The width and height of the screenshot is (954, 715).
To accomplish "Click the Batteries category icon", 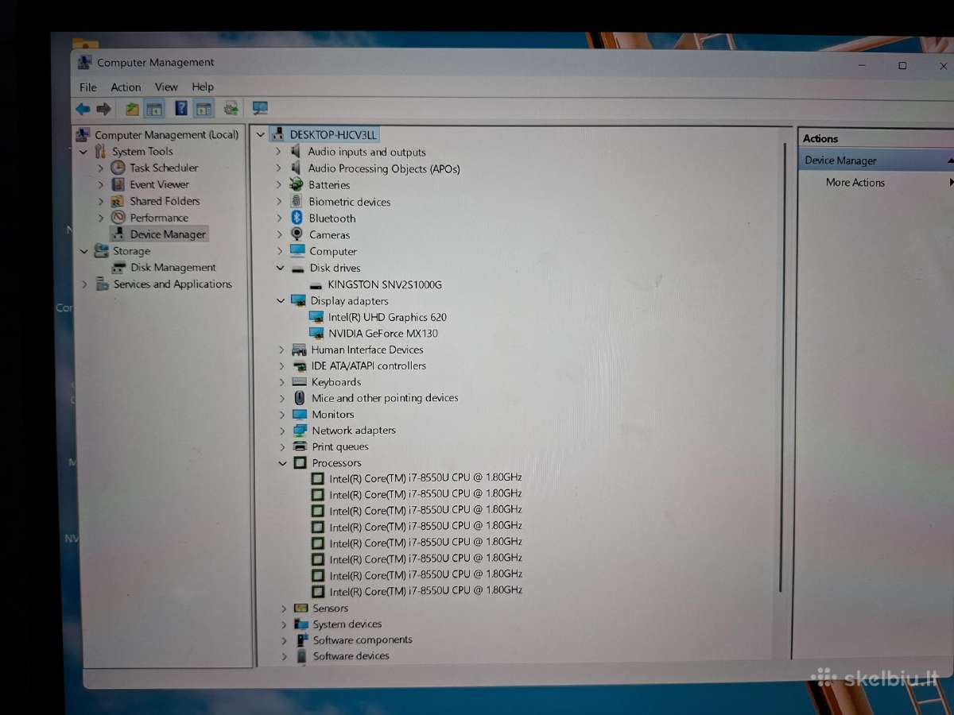I will (297, 184).
